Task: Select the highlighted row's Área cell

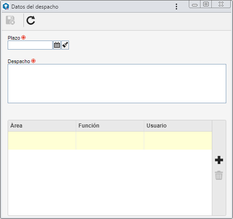Action: pyautogui.click(x=42, y=141)
